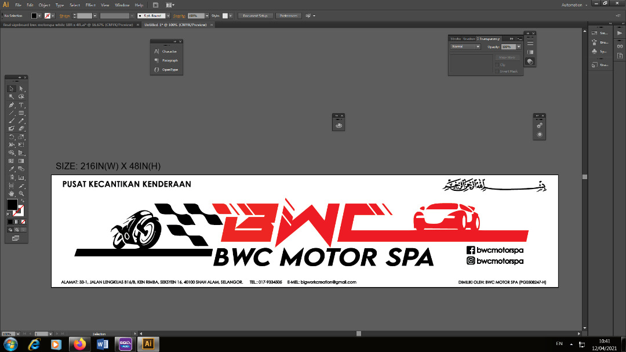Open the Change Screen Mode button
This screenshot has height=352, width=626.
pyautogui.click(x=16, y=238)
